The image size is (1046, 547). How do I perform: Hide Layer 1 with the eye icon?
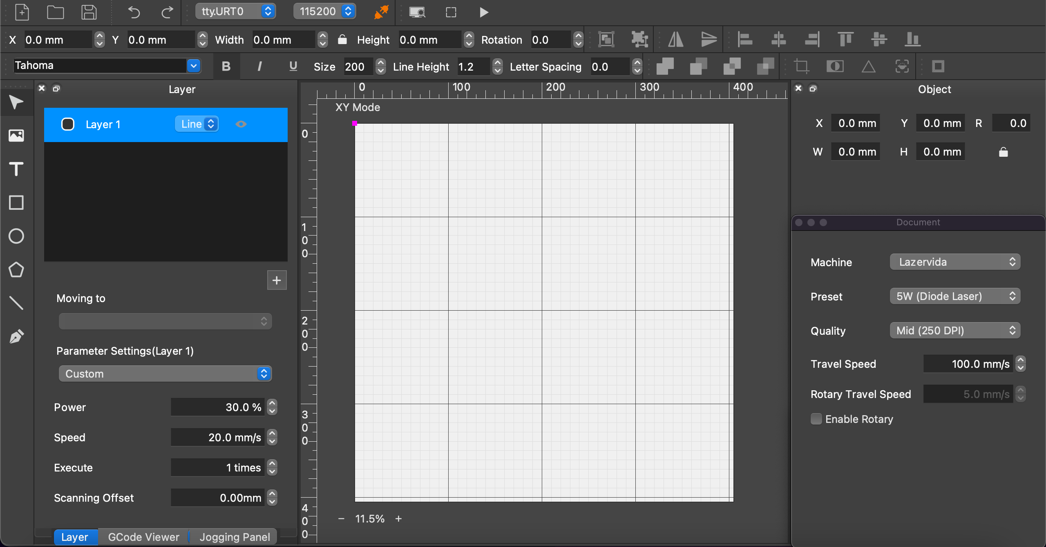[x=241, y=124]
